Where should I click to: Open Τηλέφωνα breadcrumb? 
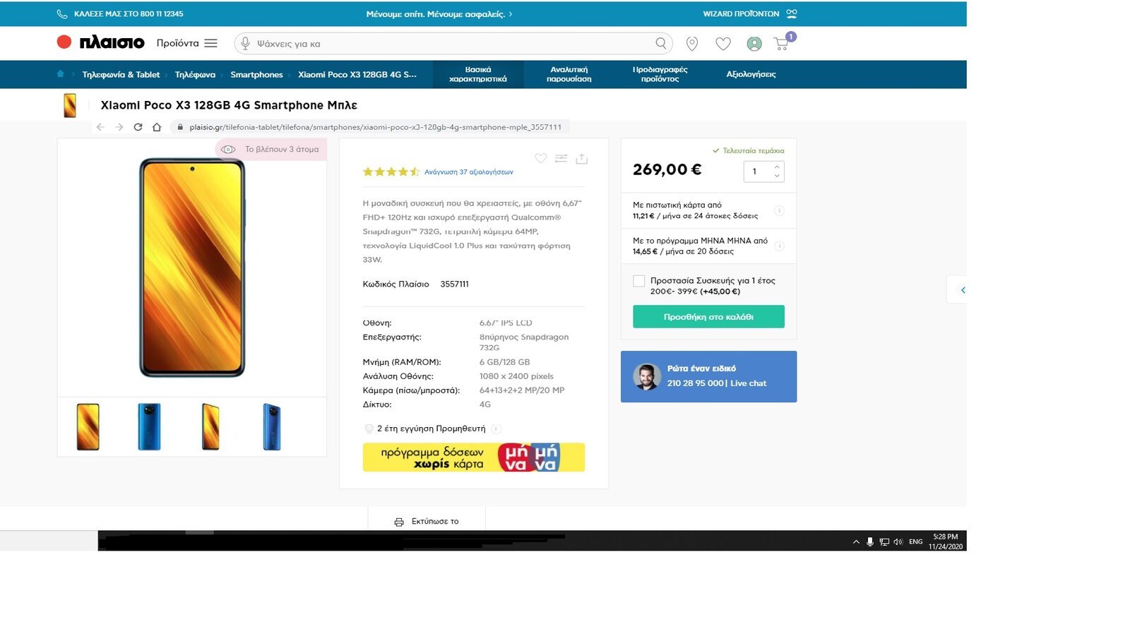[195, 74]
